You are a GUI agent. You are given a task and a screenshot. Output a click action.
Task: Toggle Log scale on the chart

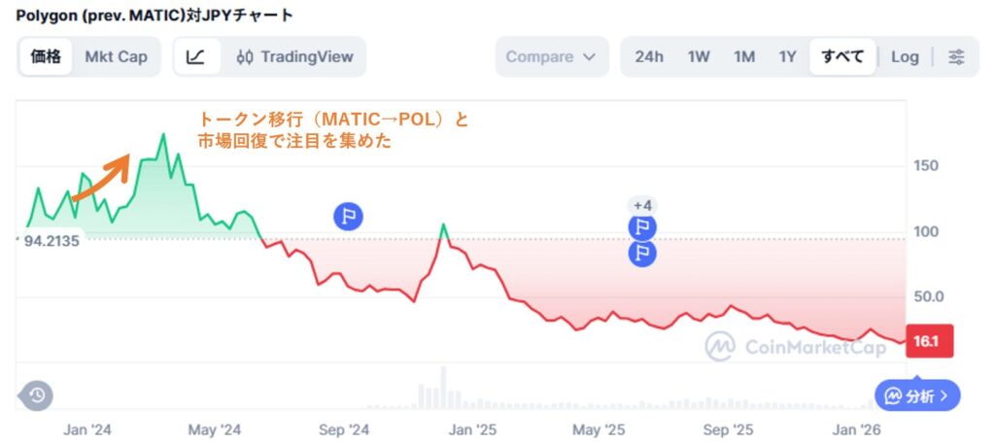(x=905, y=57)
